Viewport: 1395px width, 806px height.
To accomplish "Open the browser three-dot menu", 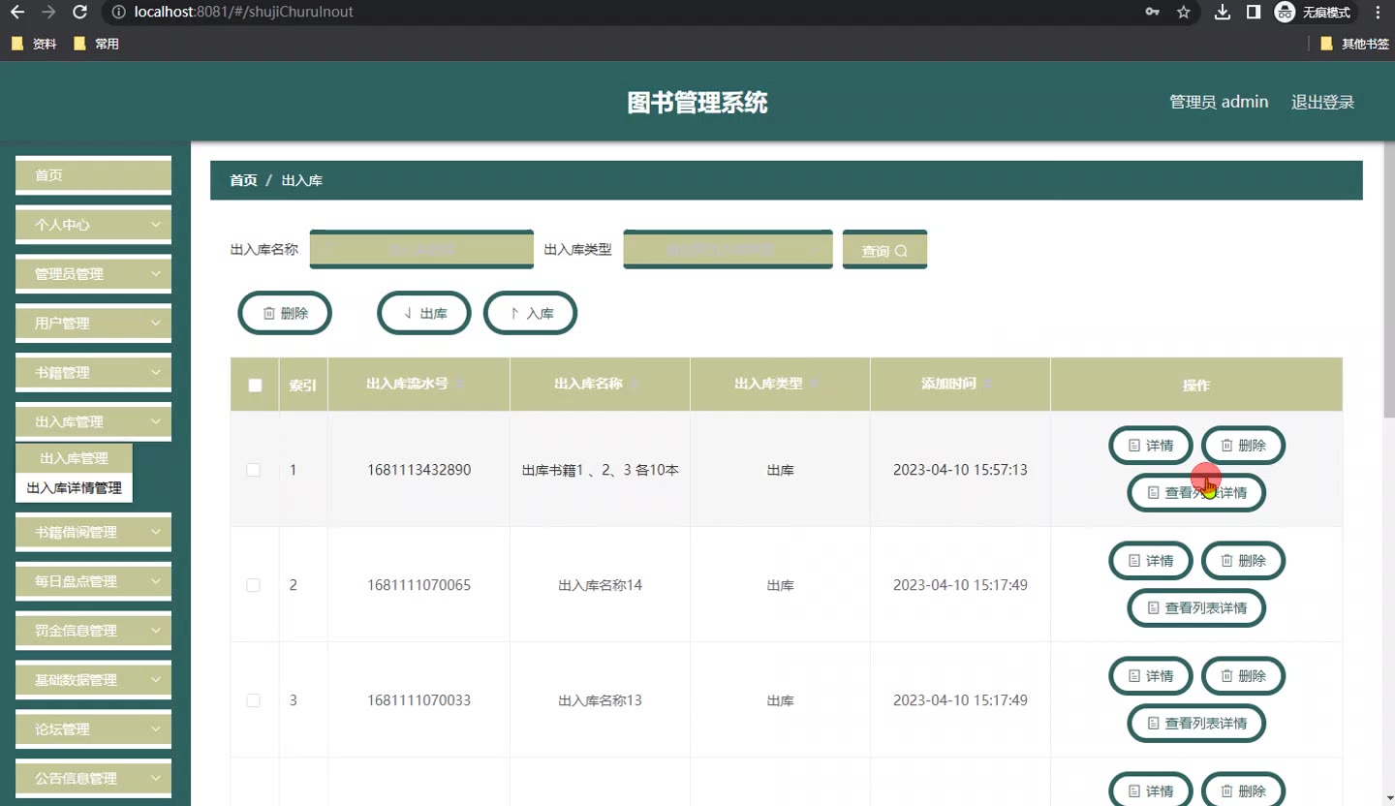I will click(1378, 13).
